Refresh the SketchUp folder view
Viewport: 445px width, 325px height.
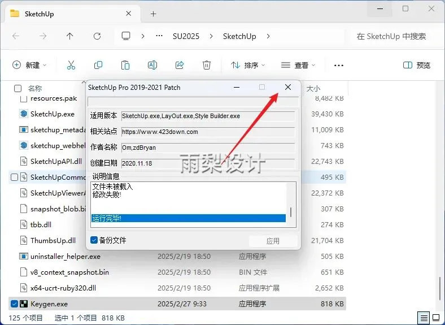click(x=97, y=36)
